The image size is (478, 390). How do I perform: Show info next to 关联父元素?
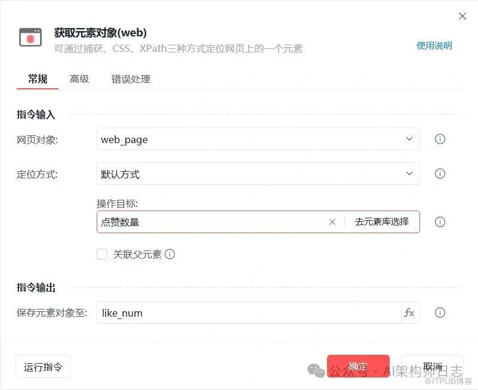pyautogui.click(x=170, y=254)
